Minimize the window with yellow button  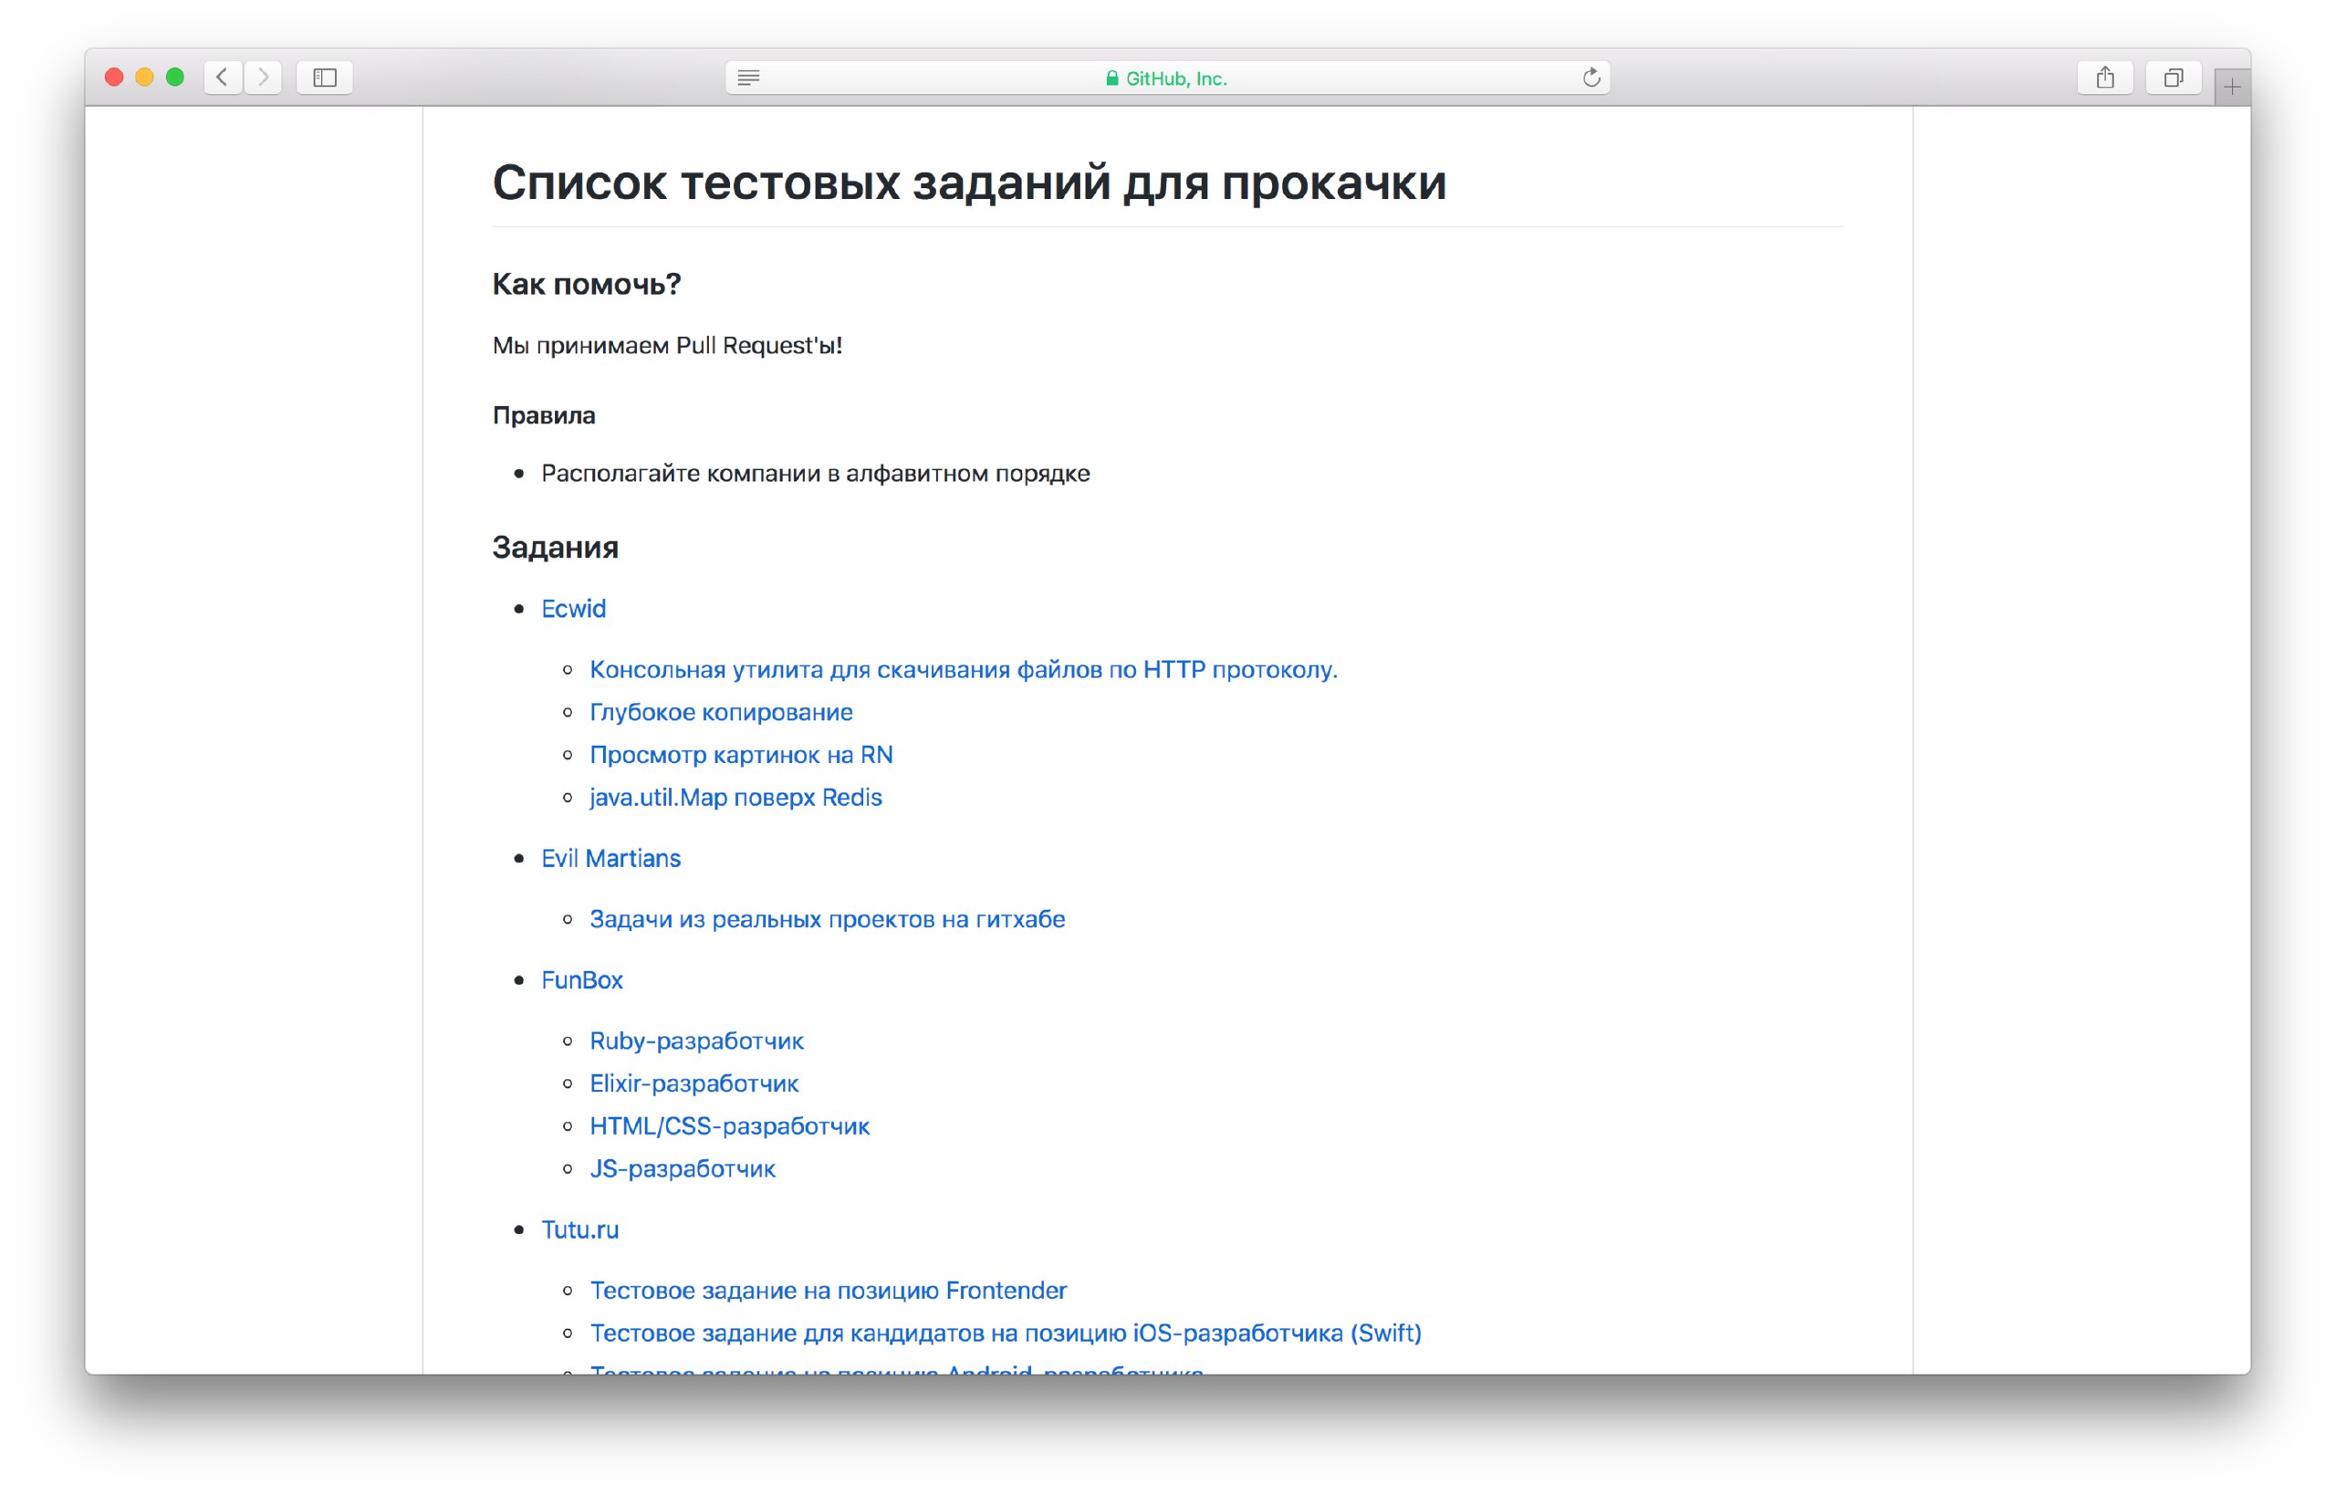tap(145, 78)
